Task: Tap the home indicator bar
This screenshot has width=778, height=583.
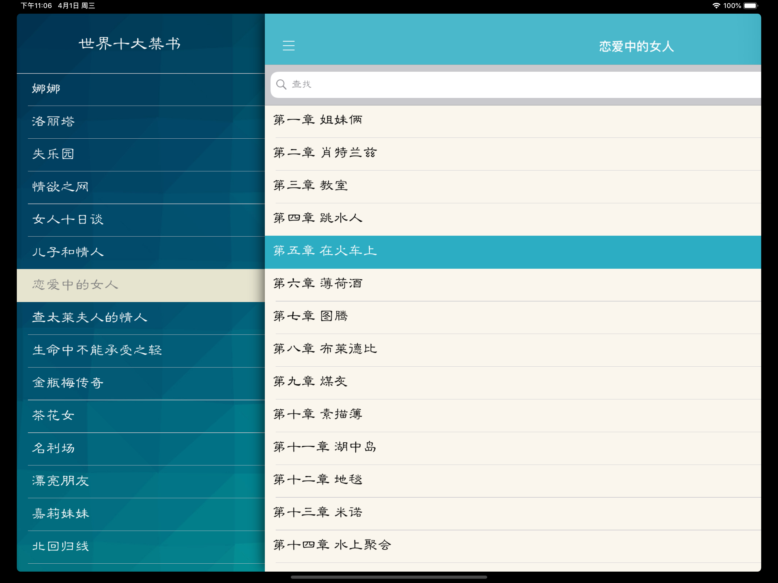Action: pos(389,577)
